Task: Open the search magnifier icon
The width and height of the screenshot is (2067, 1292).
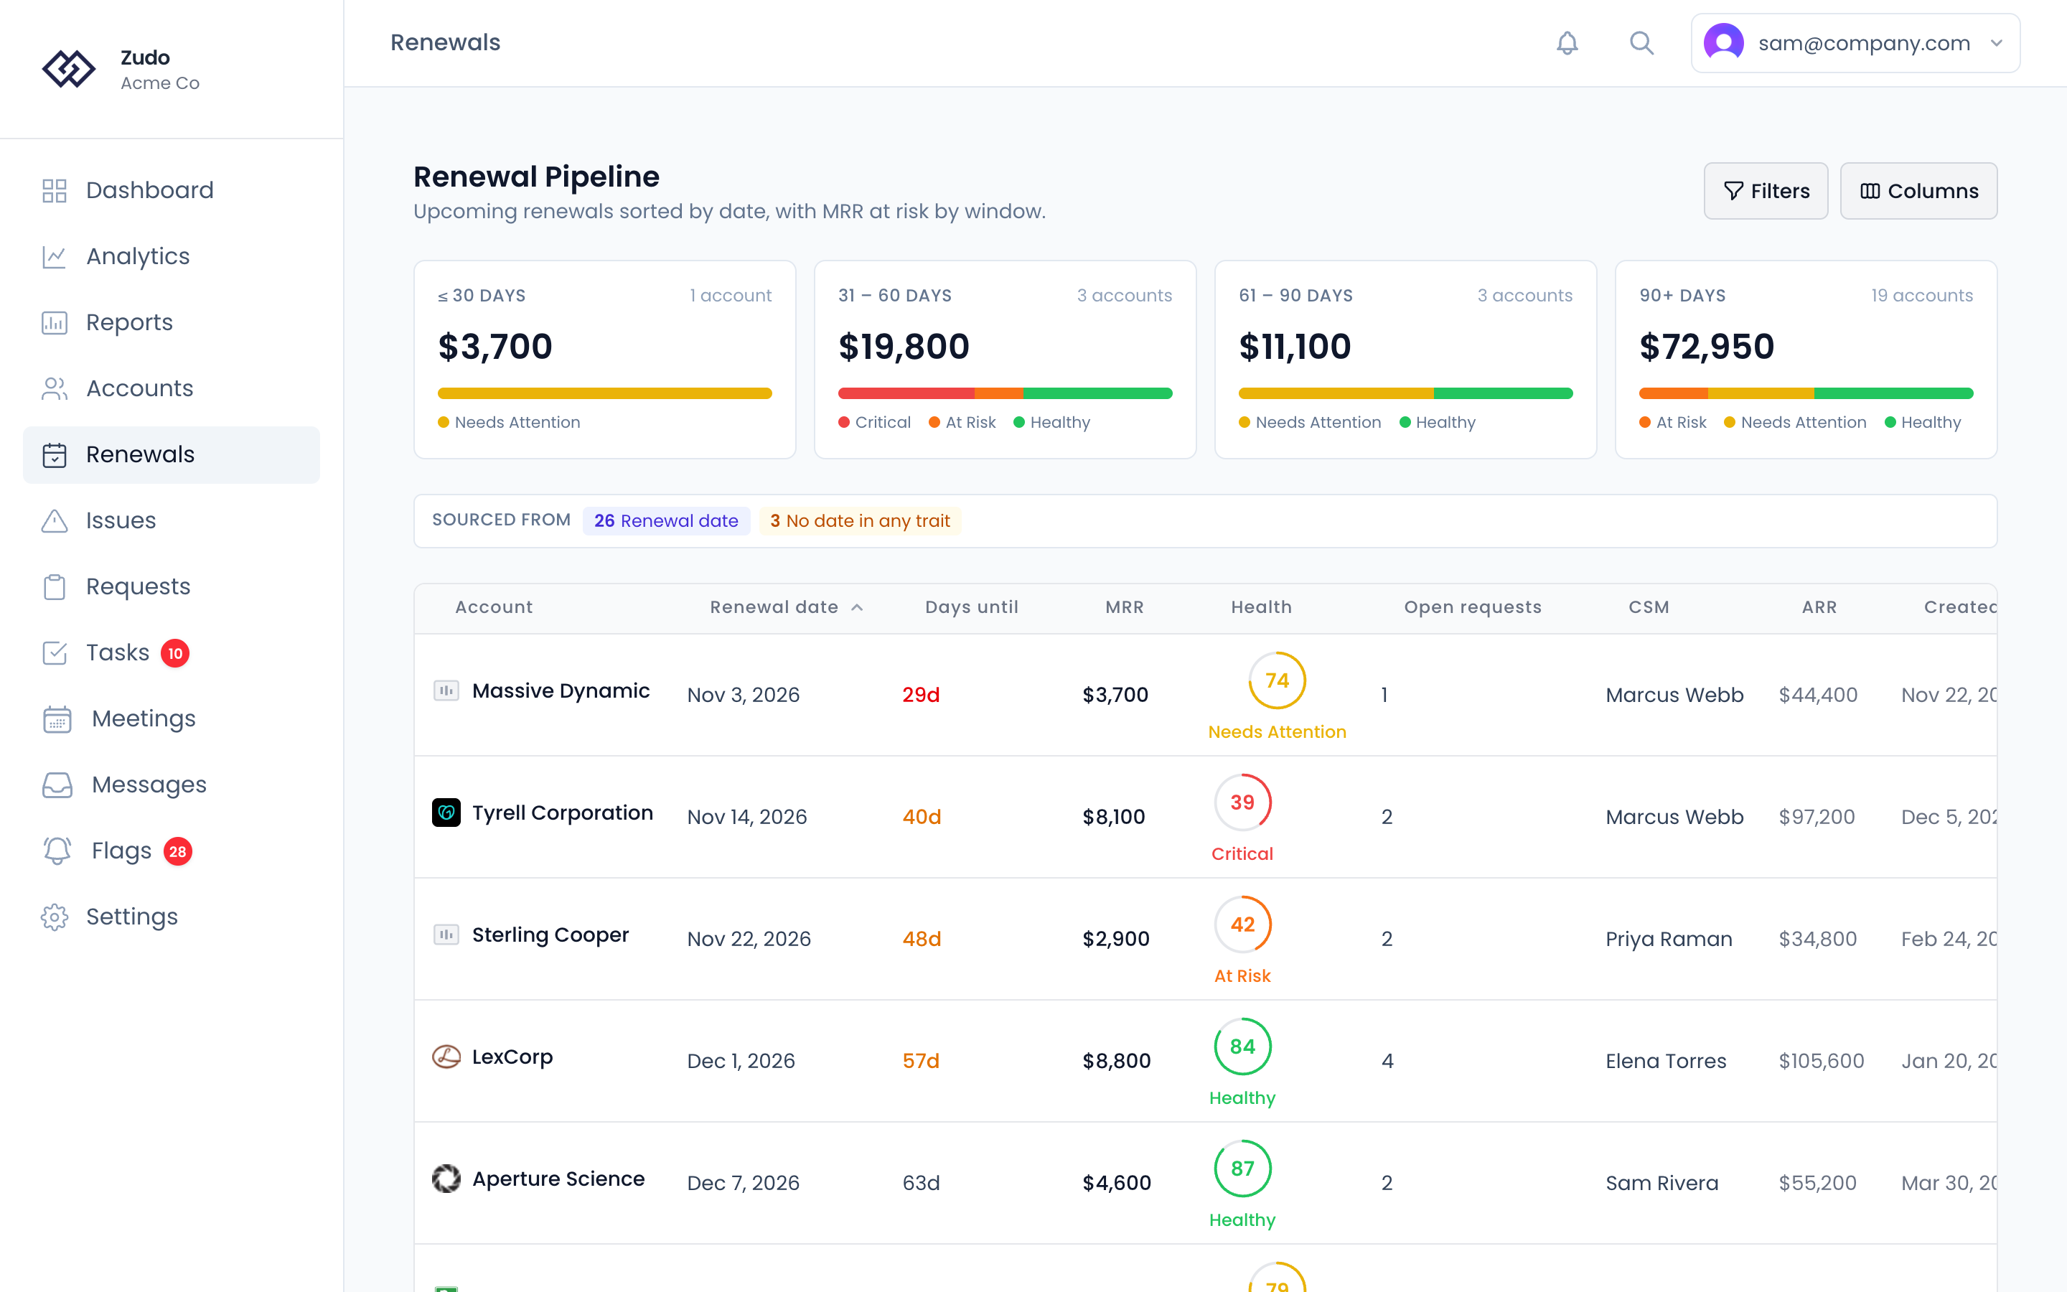Action: pyautogui.click(x=1641, y=43)
